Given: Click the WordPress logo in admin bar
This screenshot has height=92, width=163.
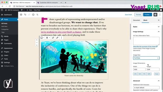Looking at the screenshot, I should [2, 10].
